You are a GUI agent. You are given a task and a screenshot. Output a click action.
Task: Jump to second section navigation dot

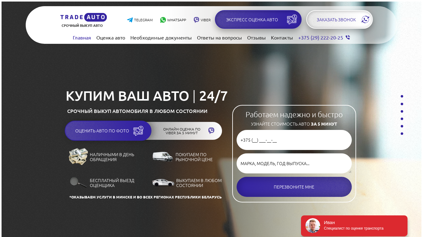pos(402,104)
